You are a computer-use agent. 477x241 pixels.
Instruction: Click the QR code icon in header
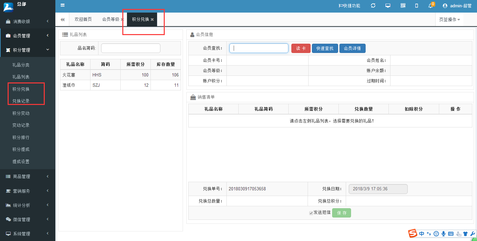403,6
